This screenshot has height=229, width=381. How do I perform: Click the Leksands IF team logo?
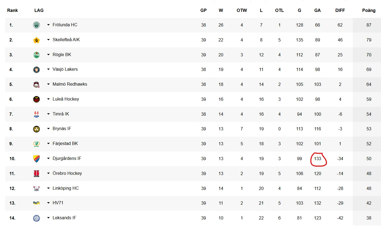(36, 218)
